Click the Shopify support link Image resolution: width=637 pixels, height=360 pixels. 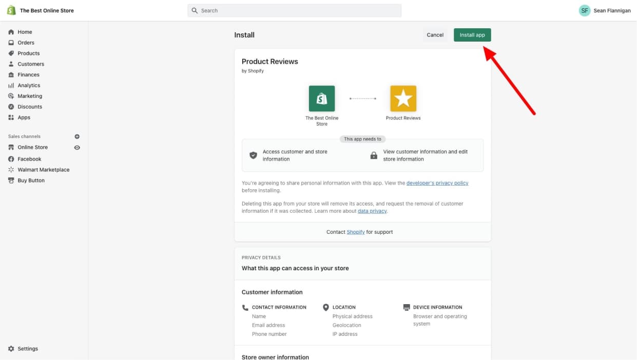[x=356, y=232]
